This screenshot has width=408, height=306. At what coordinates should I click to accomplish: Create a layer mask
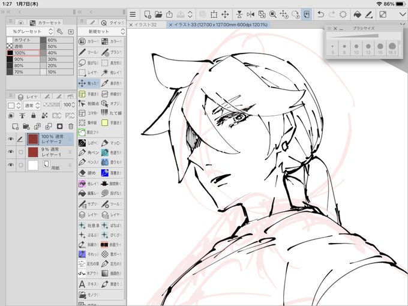point(59,127)
